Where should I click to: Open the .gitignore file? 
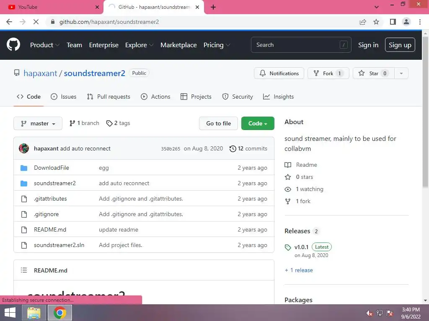(x=46, y=214)
